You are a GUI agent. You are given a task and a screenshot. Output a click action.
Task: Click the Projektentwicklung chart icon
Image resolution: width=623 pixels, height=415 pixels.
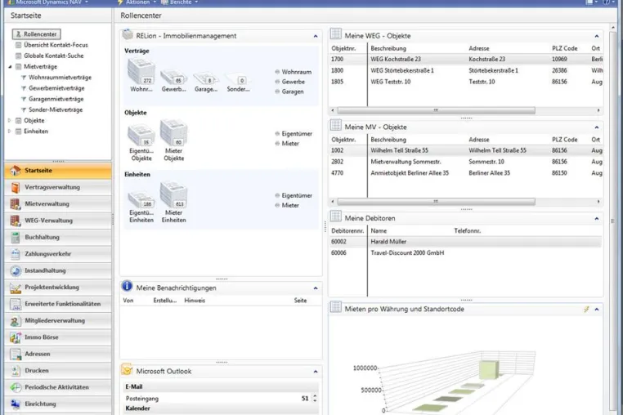(15, 288)
